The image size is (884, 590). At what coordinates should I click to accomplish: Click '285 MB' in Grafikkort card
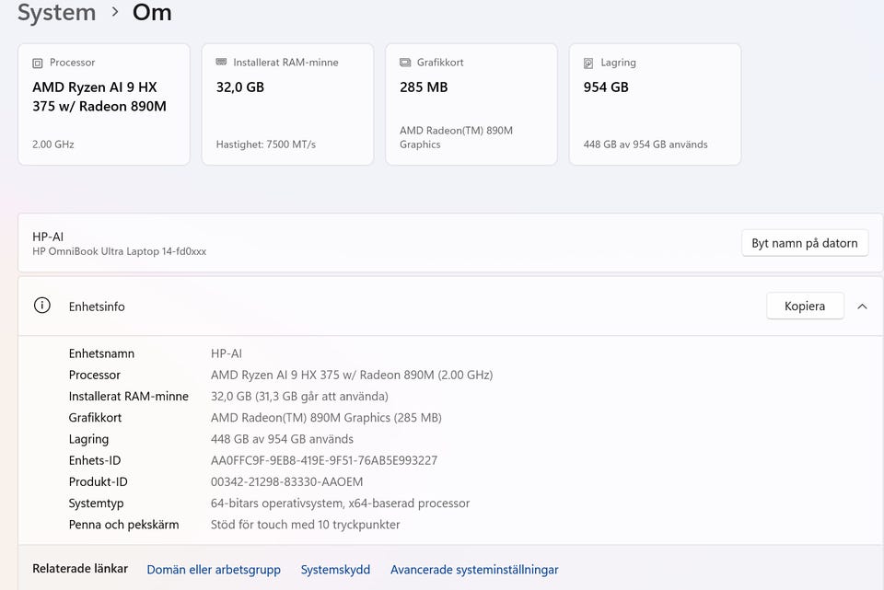point(424,87)
